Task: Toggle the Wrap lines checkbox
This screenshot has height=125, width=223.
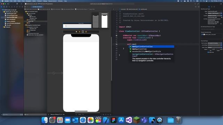Action: tap(208, 52)
